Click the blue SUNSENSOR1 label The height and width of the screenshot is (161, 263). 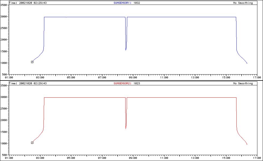tap(122, 3)
